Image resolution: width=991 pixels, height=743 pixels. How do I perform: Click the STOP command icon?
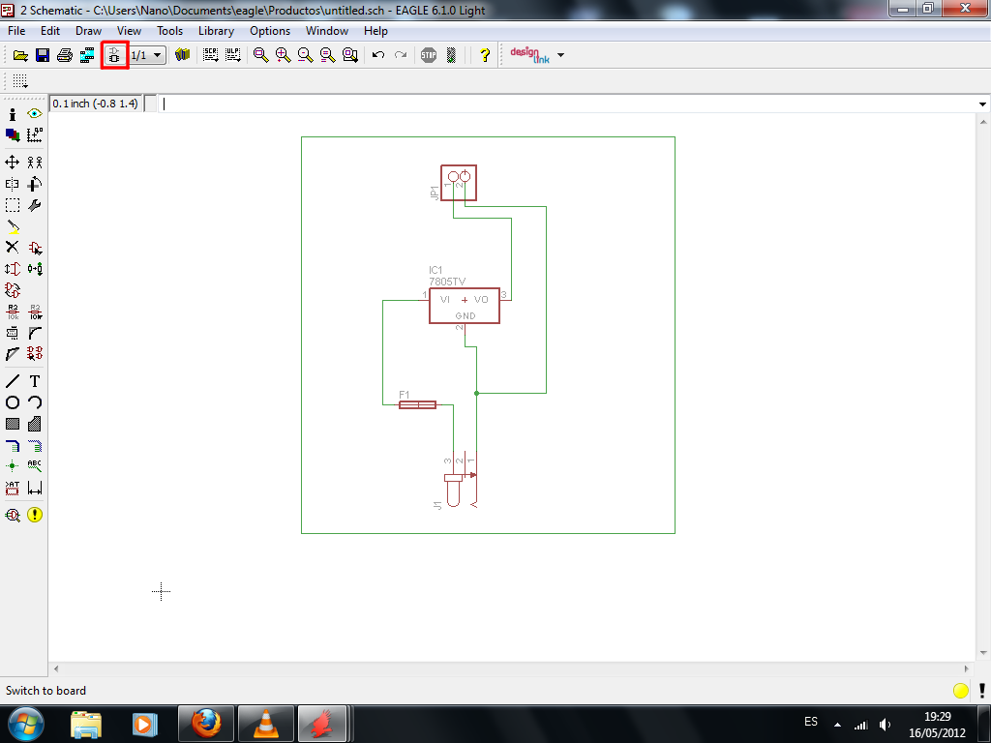(x=429, y=55)
